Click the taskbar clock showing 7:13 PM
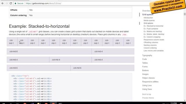 (174, 103)
